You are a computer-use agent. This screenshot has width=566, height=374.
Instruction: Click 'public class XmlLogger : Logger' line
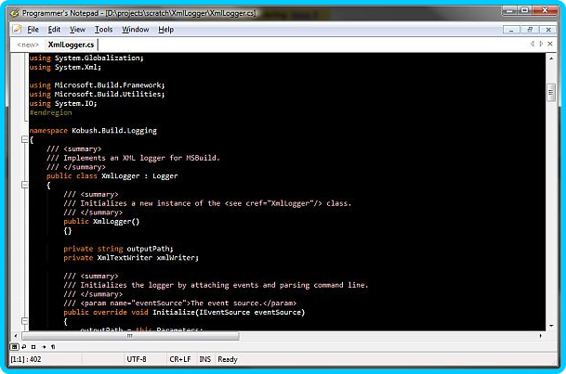tap(112, 175)
